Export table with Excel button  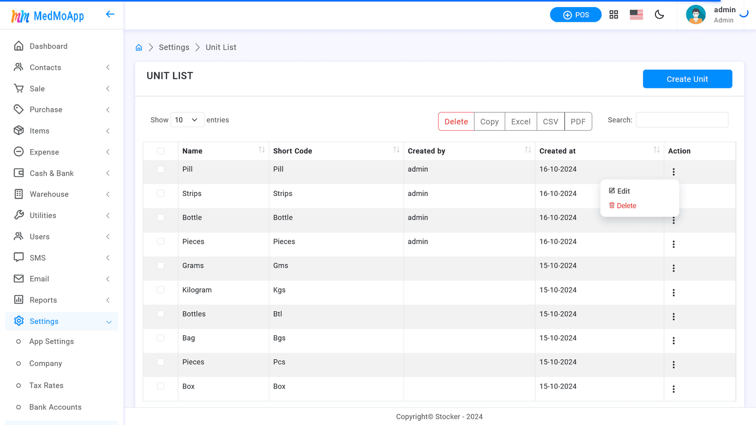pos(521,121)
